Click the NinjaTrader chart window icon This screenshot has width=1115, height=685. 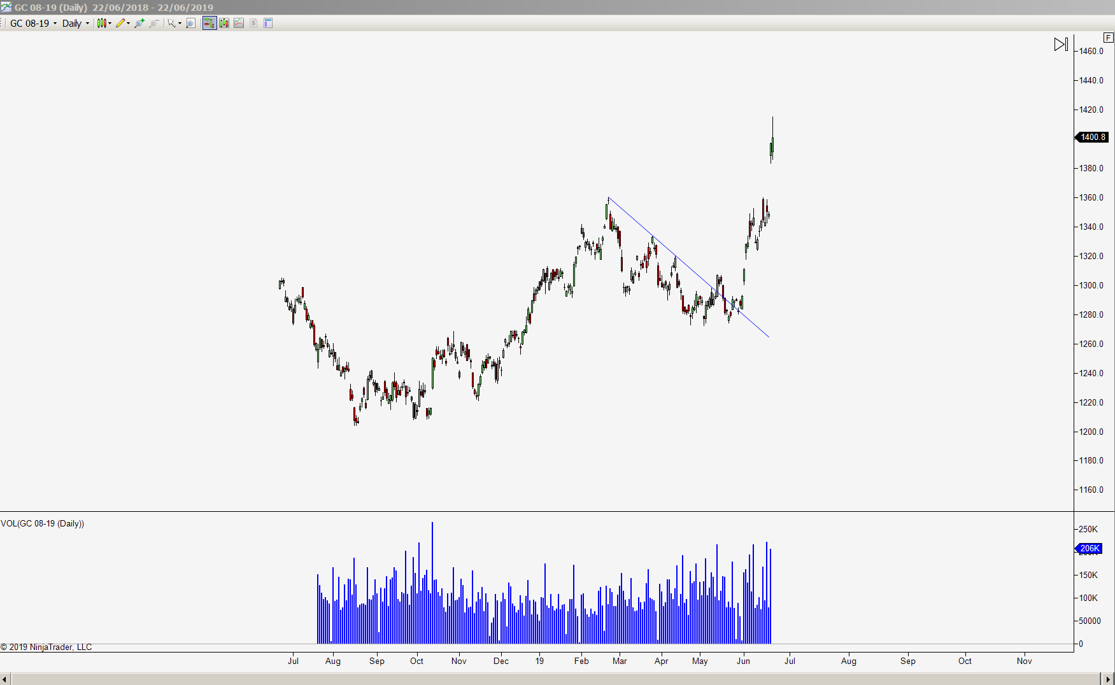point(6,7)
